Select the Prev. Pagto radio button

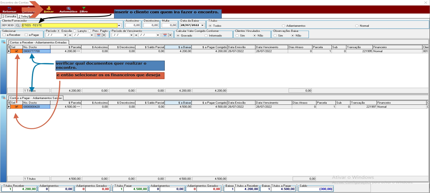(x=90, y=31)
